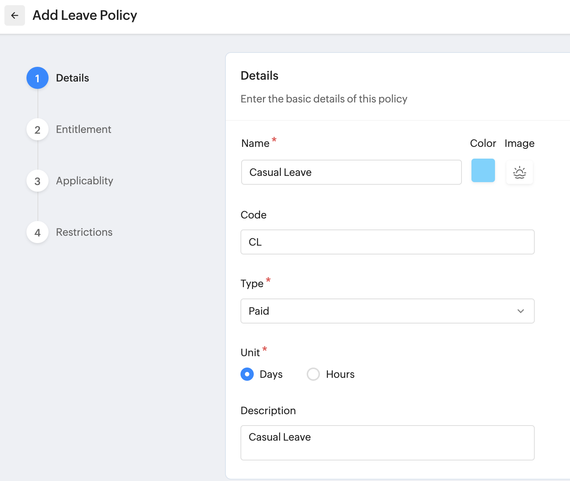This screenshot has width=570, height=481.
Task: Go to the Restrictions step
Action: [84, 232]
